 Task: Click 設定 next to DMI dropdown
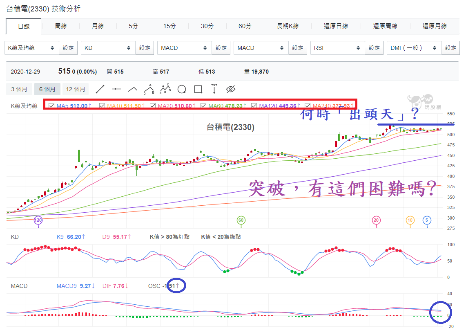pos(450,48)
